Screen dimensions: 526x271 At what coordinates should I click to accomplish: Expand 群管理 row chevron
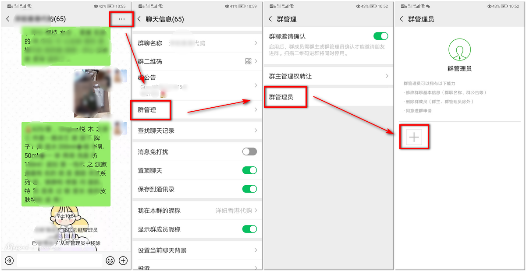(x=256, y=110)
